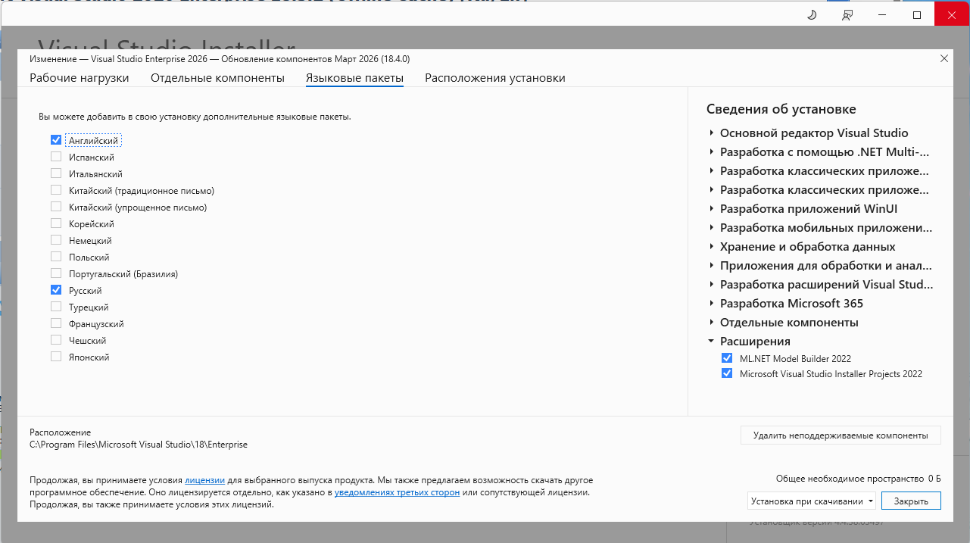Enable the Французский language pack

coord(56,323)
